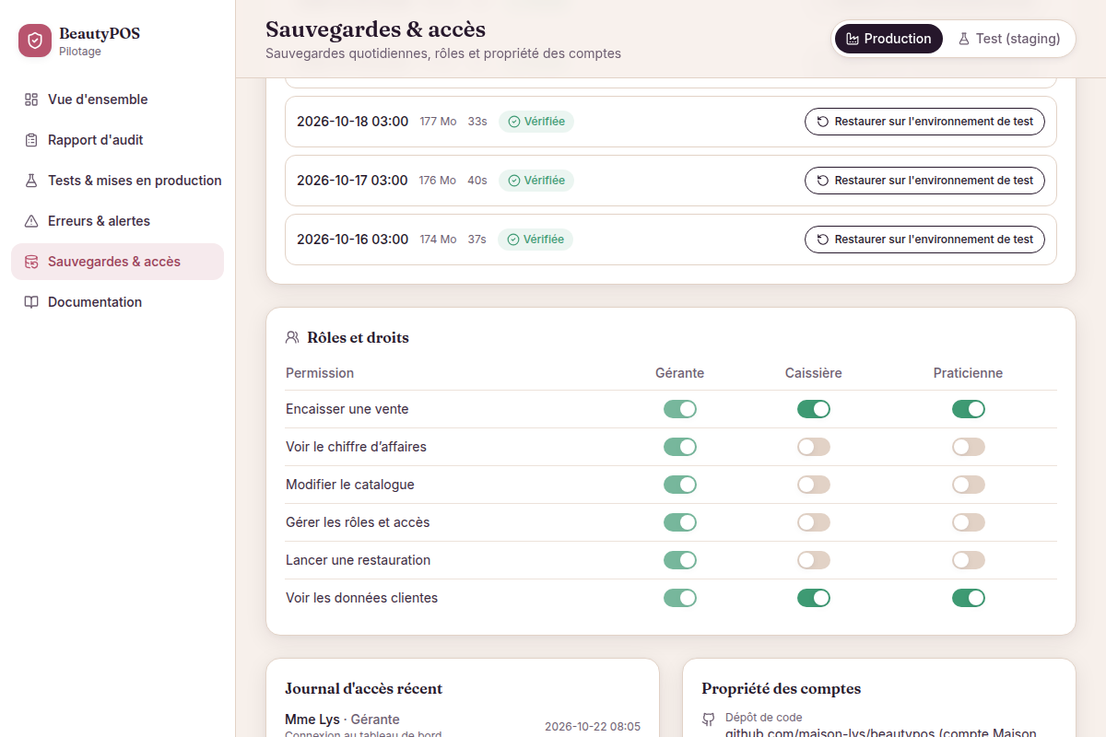This screenshot has width=1106, height=737.
Task: Click the 2026-10-22 08:05 access log timestamp
Action: (x=593, y=727)
